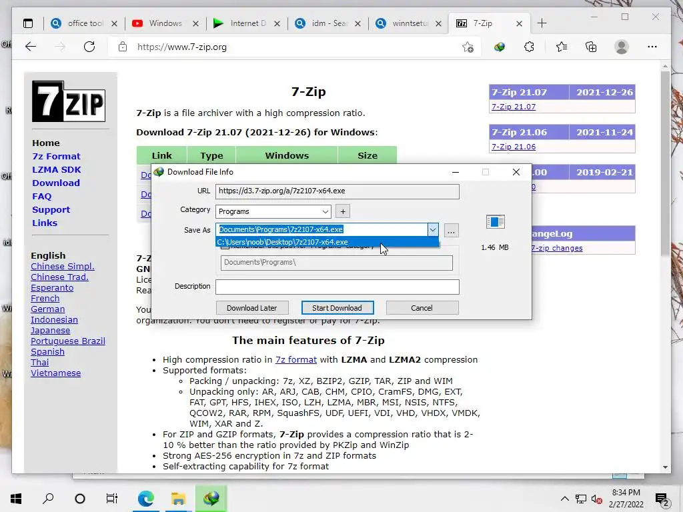Open the 7-Zip 21.07 news link
This screenshot has height=512, width=683.
click(x=514, y=107)
